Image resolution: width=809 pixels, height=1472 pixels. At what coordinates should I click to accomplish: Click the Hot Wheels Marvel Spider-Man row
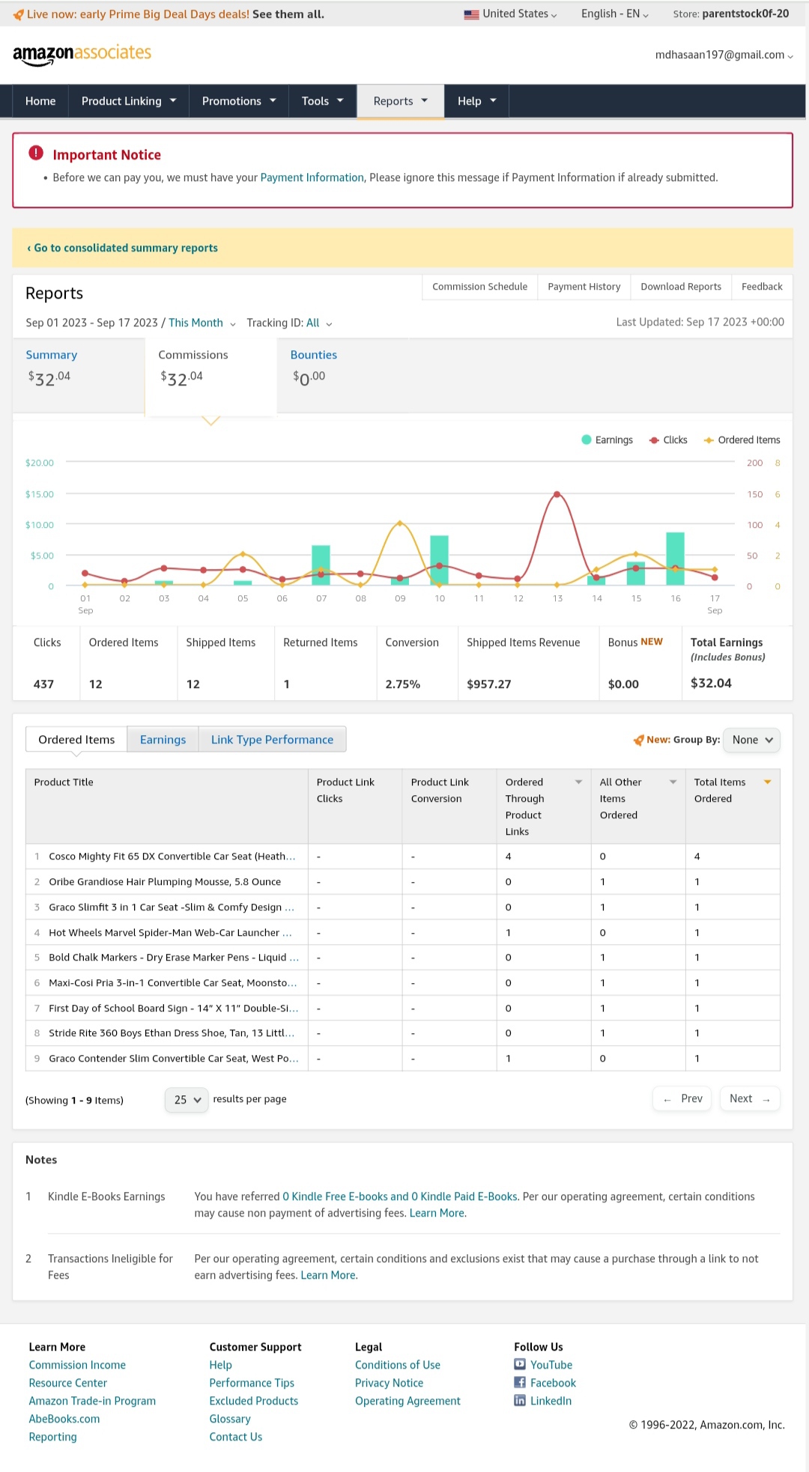403,933
